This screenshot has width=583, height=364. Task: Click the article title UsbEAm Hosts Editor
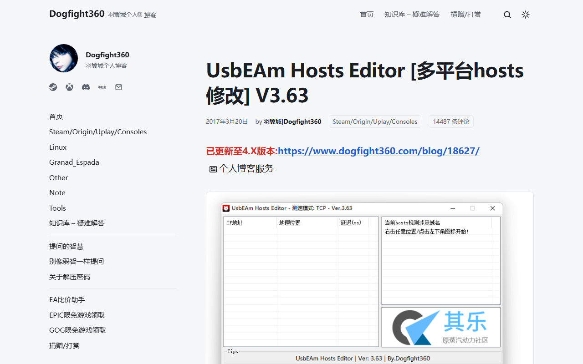coord(365,83)
